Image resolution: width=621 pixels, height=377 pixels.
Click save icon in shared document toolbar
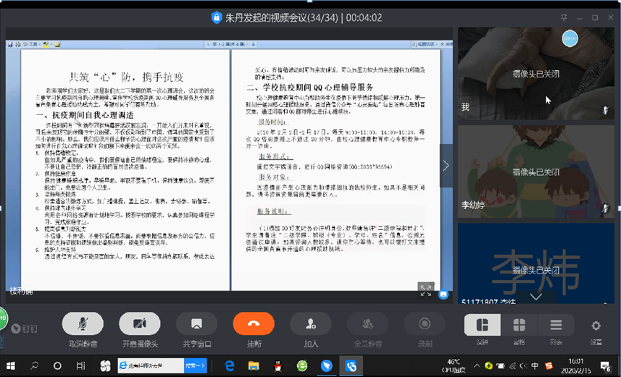(x=10, y=44)
